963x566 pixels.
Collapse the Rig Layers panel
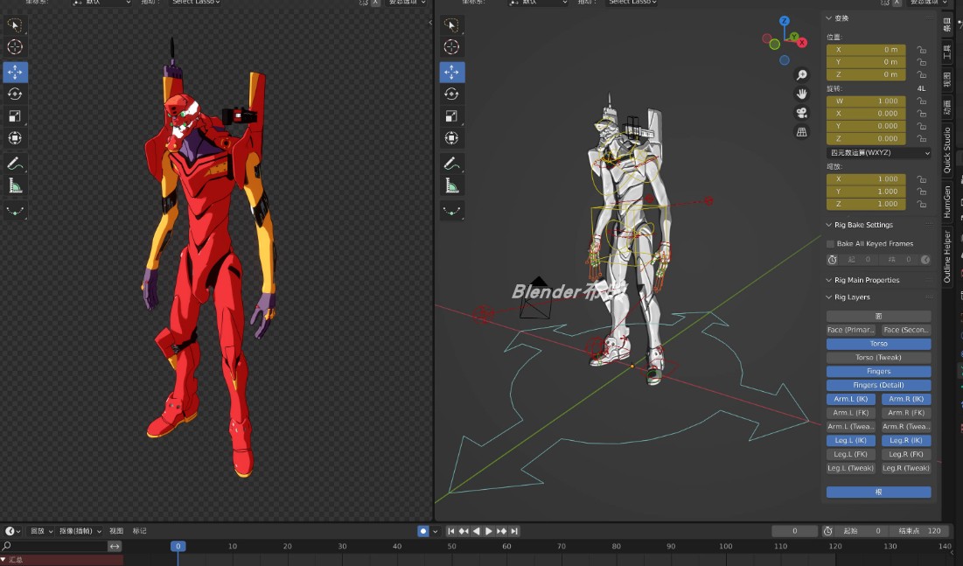pos(828,297)
